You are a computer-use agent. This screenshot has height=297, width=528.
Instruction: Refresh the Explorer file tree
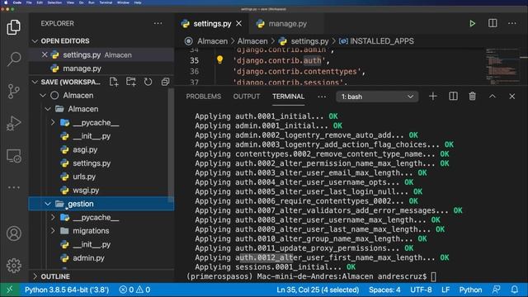pyautogui.click(x=148, y=82)
